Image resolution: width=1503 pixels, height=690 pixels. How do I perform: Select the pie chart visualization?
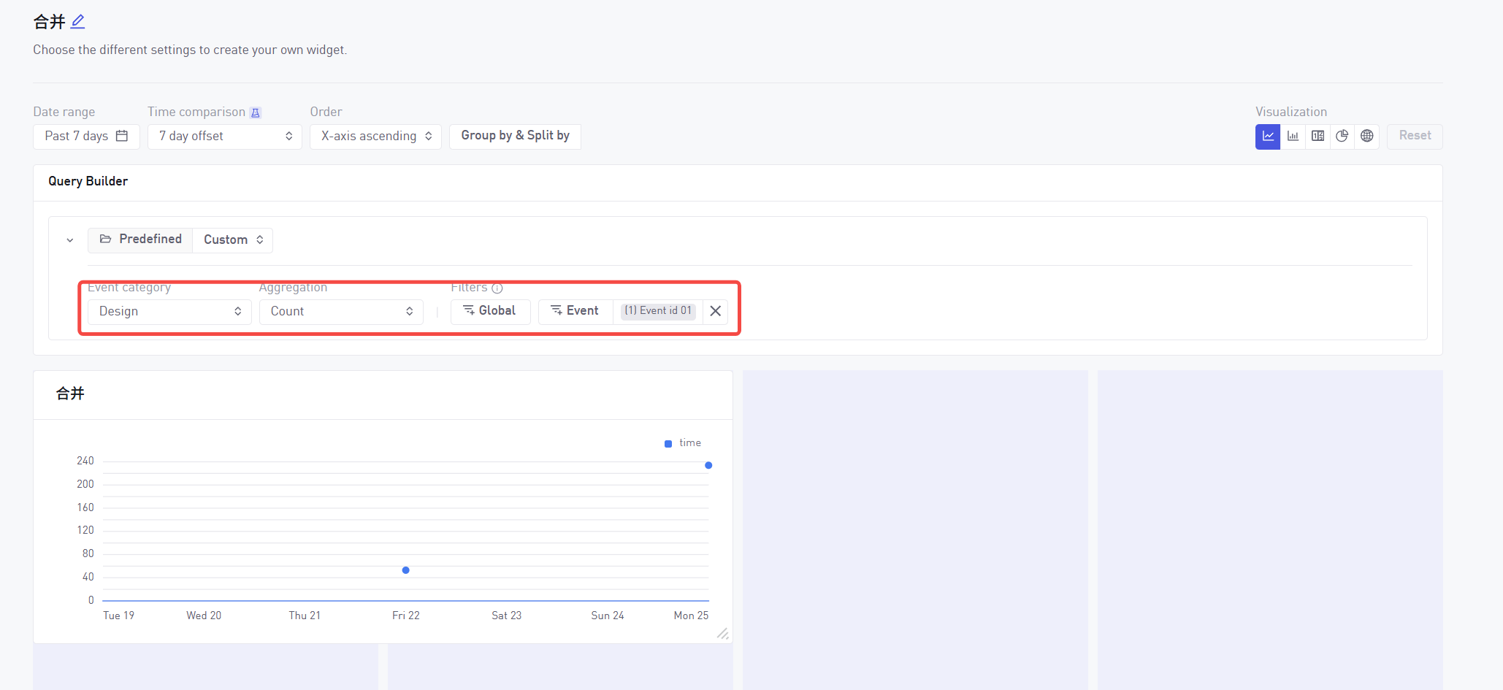(x=1342, y=137)
